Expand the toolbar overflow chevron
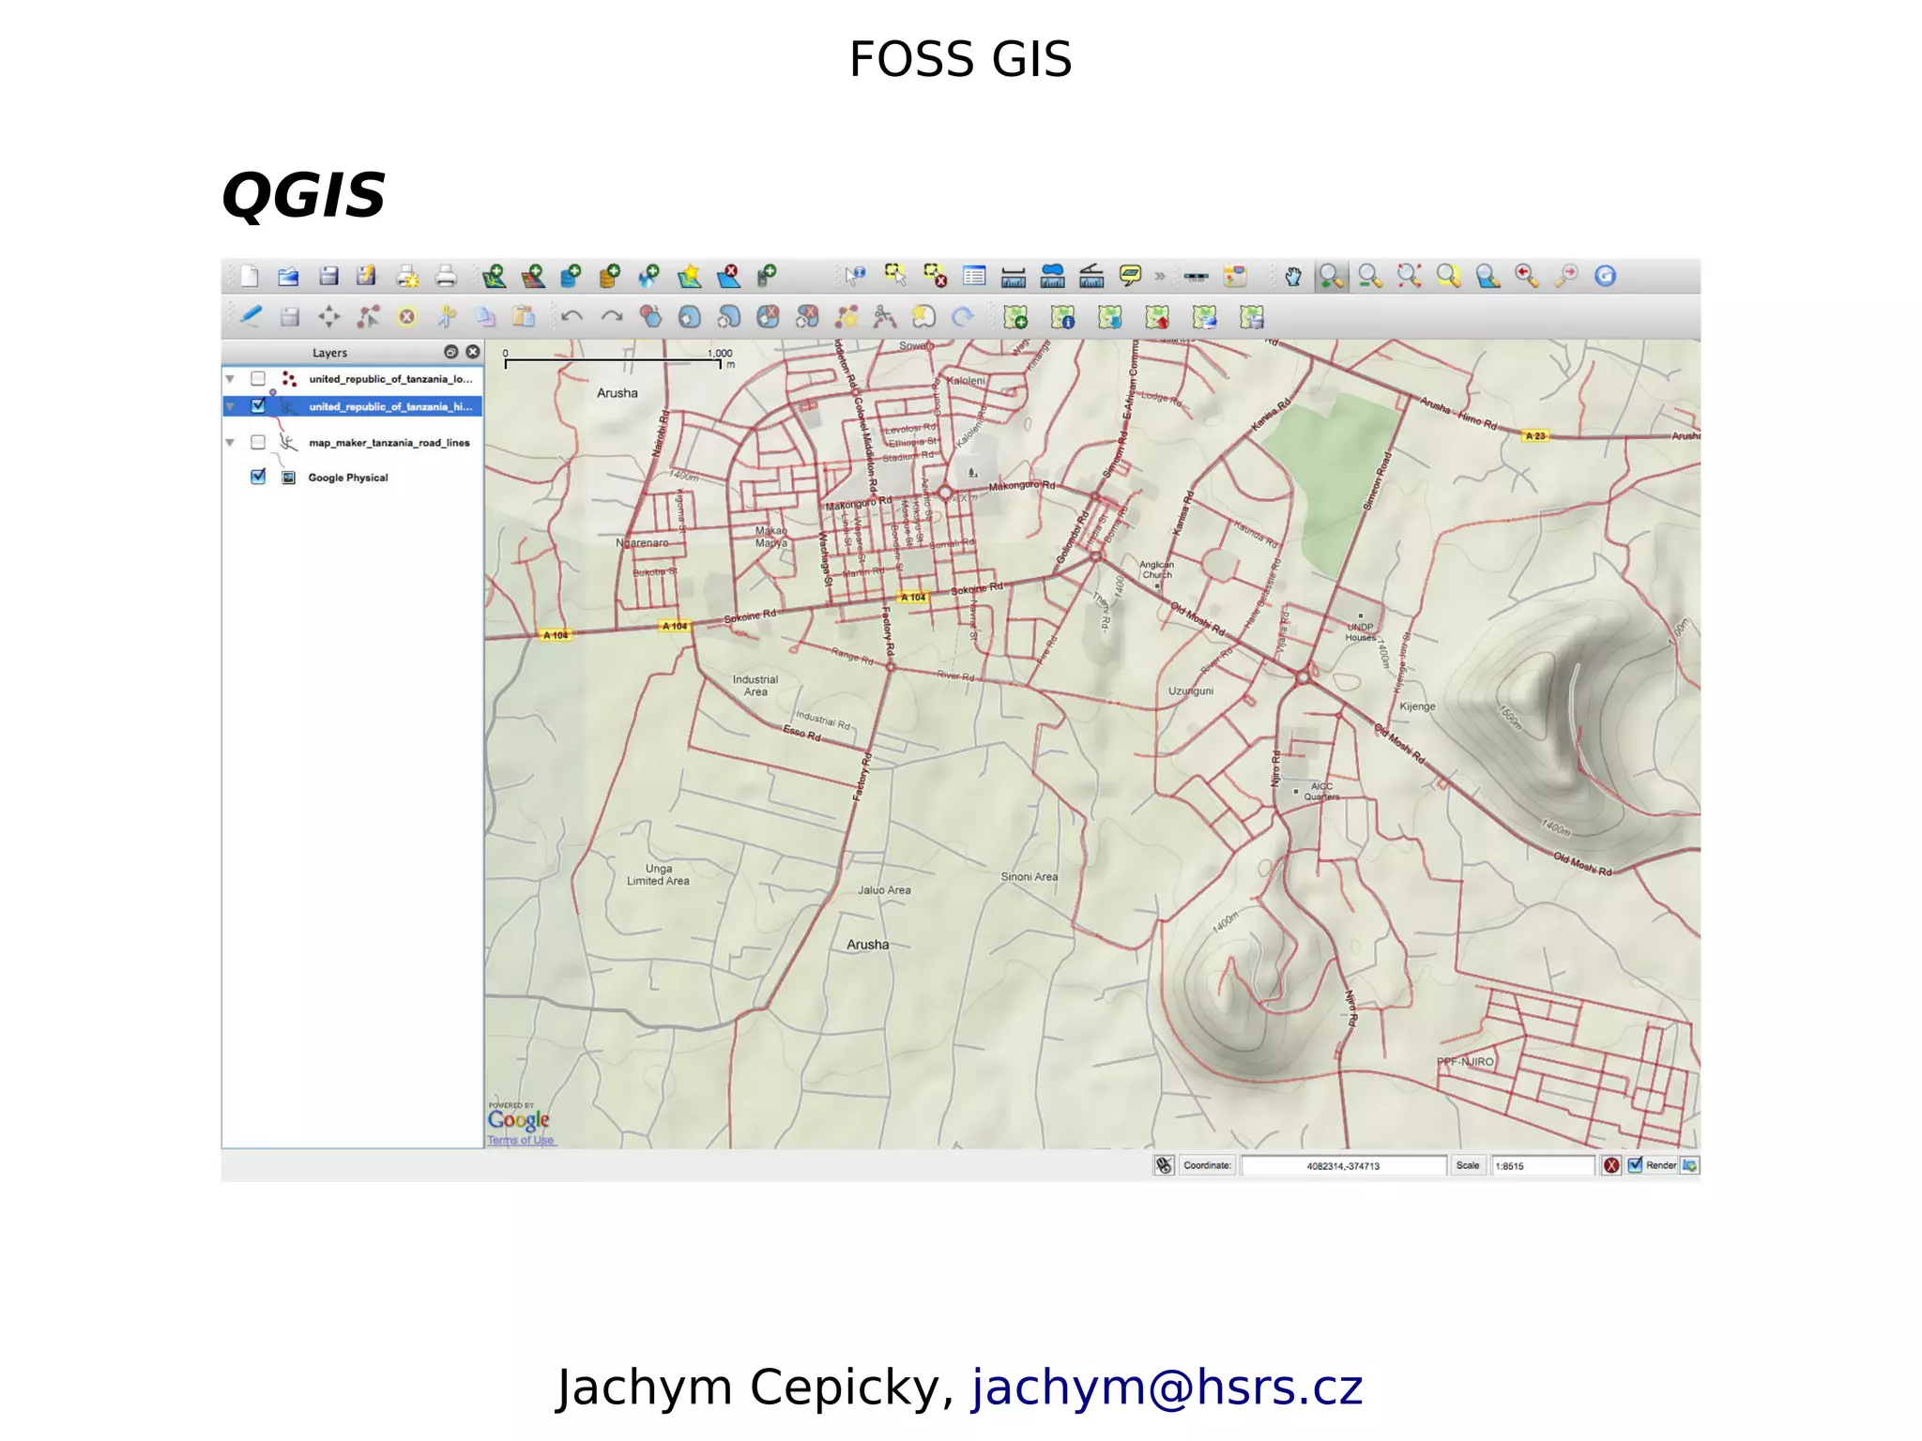 [1160, 277]
